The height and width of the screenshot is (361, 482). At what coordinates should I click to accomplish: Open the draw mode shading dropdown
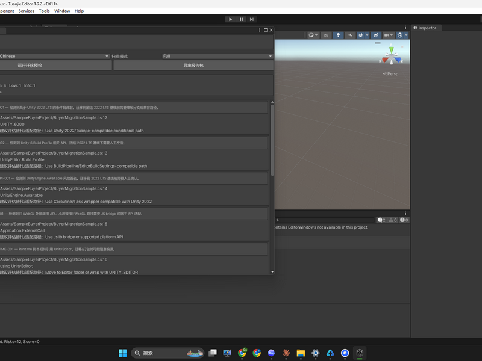tap(313, 35)
